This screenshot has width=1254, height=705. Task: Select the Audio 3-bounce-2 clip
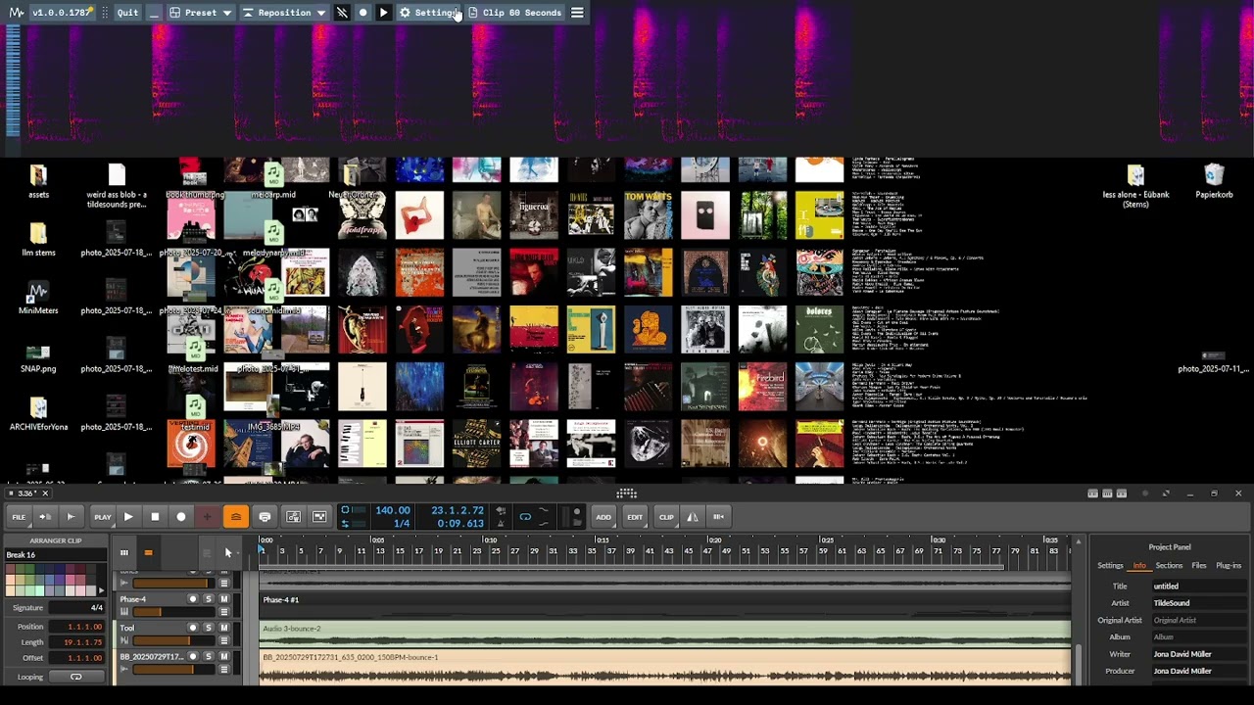(665, 634)
